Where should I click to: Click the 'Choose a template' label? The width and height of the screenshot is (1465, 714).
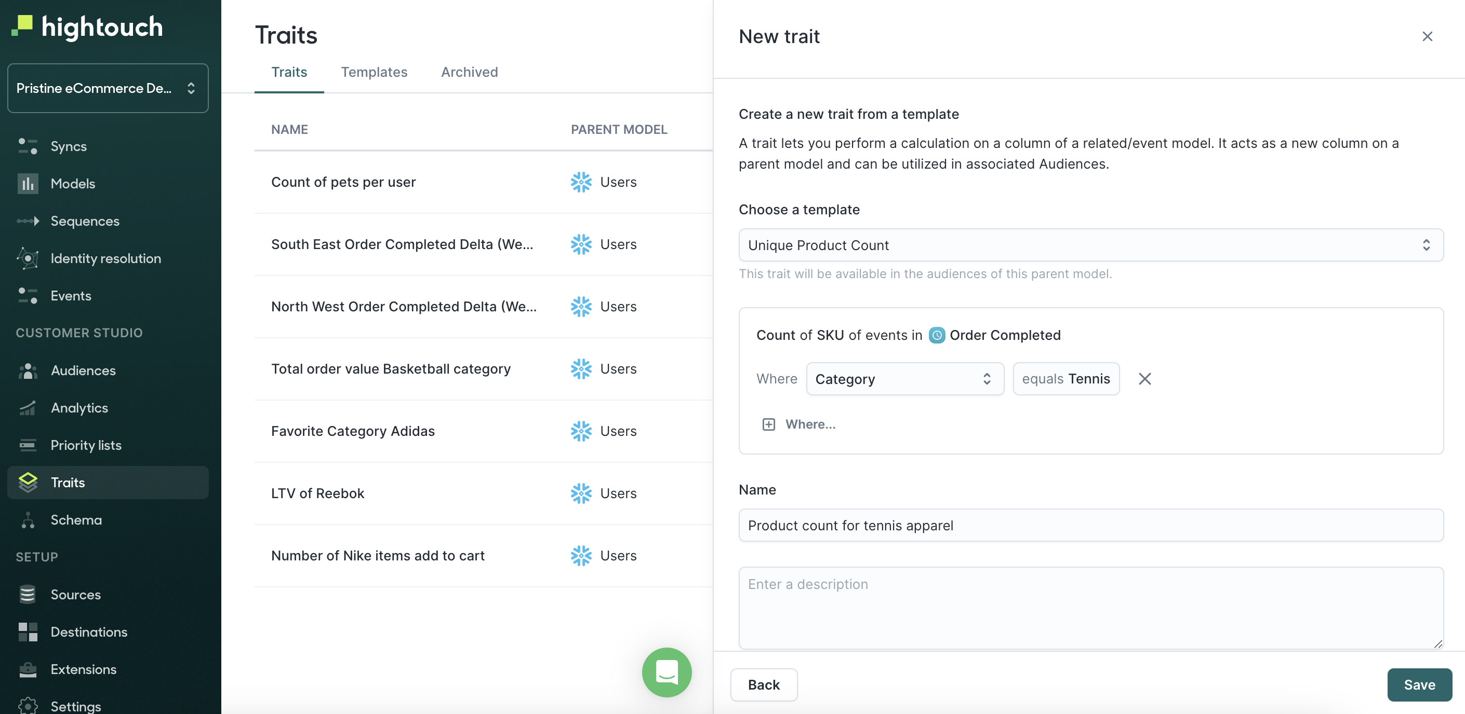[x=798, y=210]
